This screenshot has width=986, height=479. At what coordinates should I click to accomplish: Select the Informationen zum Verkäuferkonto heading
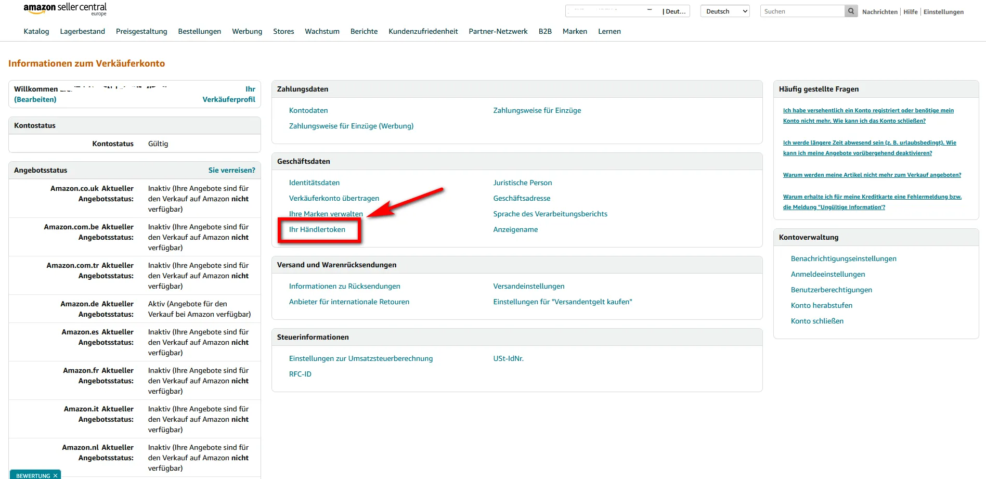click(x=86, y=63)
